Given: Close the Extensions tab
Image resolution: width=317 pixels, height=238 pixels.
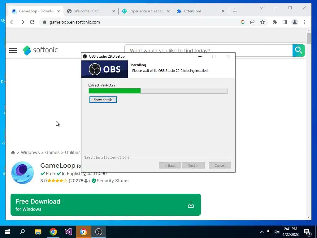Looking at the screenshot, I should click(x=223, y=11).
